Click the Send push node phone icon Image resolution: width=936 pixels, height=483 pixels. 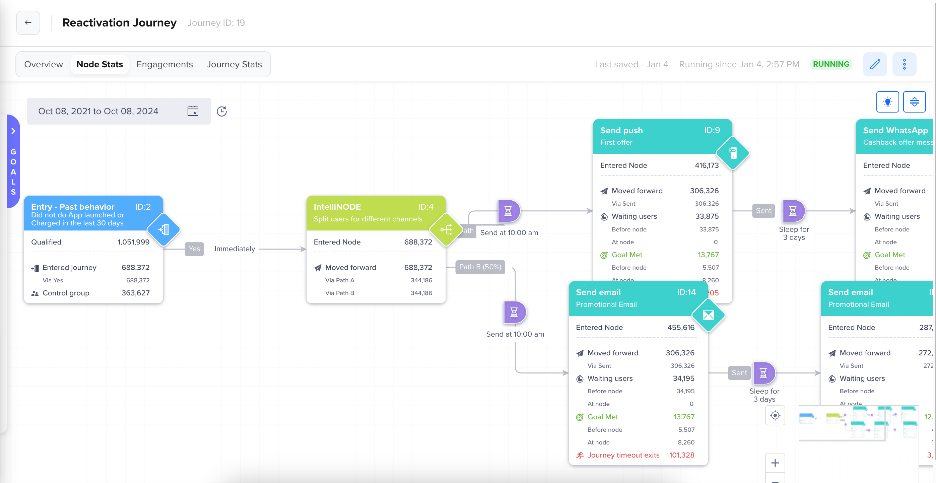(x=733, y=153)
